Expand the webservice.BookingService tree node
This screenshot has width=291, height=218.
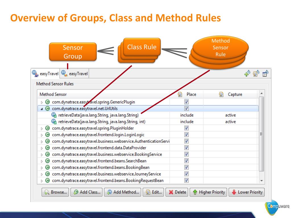[42, 155]
